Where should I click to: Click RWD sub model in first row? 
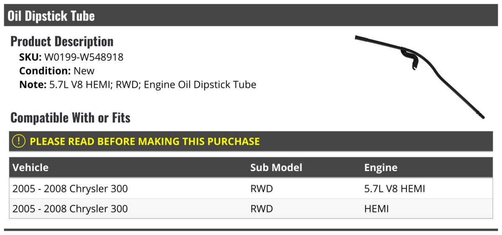click(x=261, y=189)
